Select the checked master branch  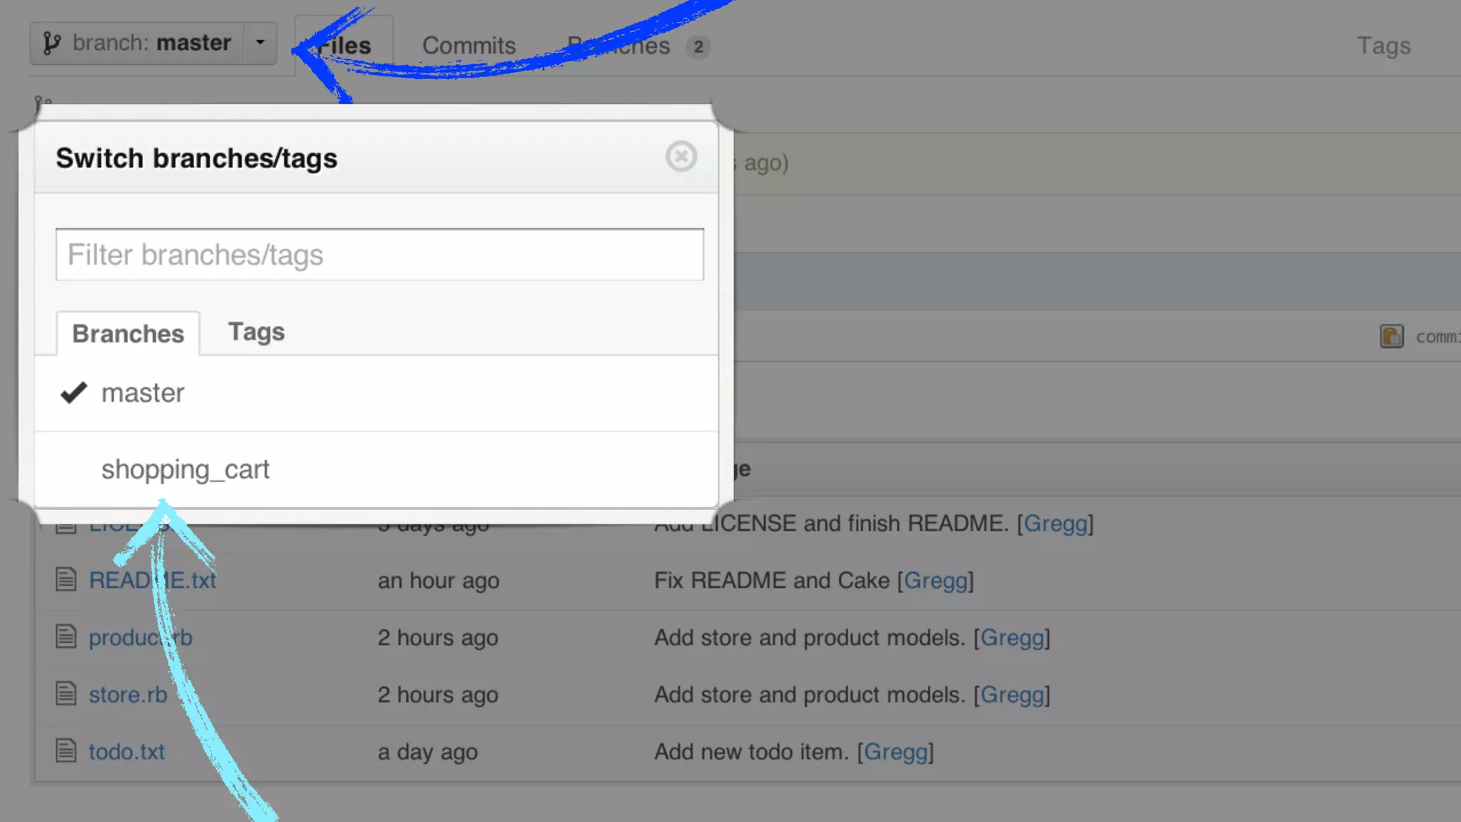coord(143,393)
